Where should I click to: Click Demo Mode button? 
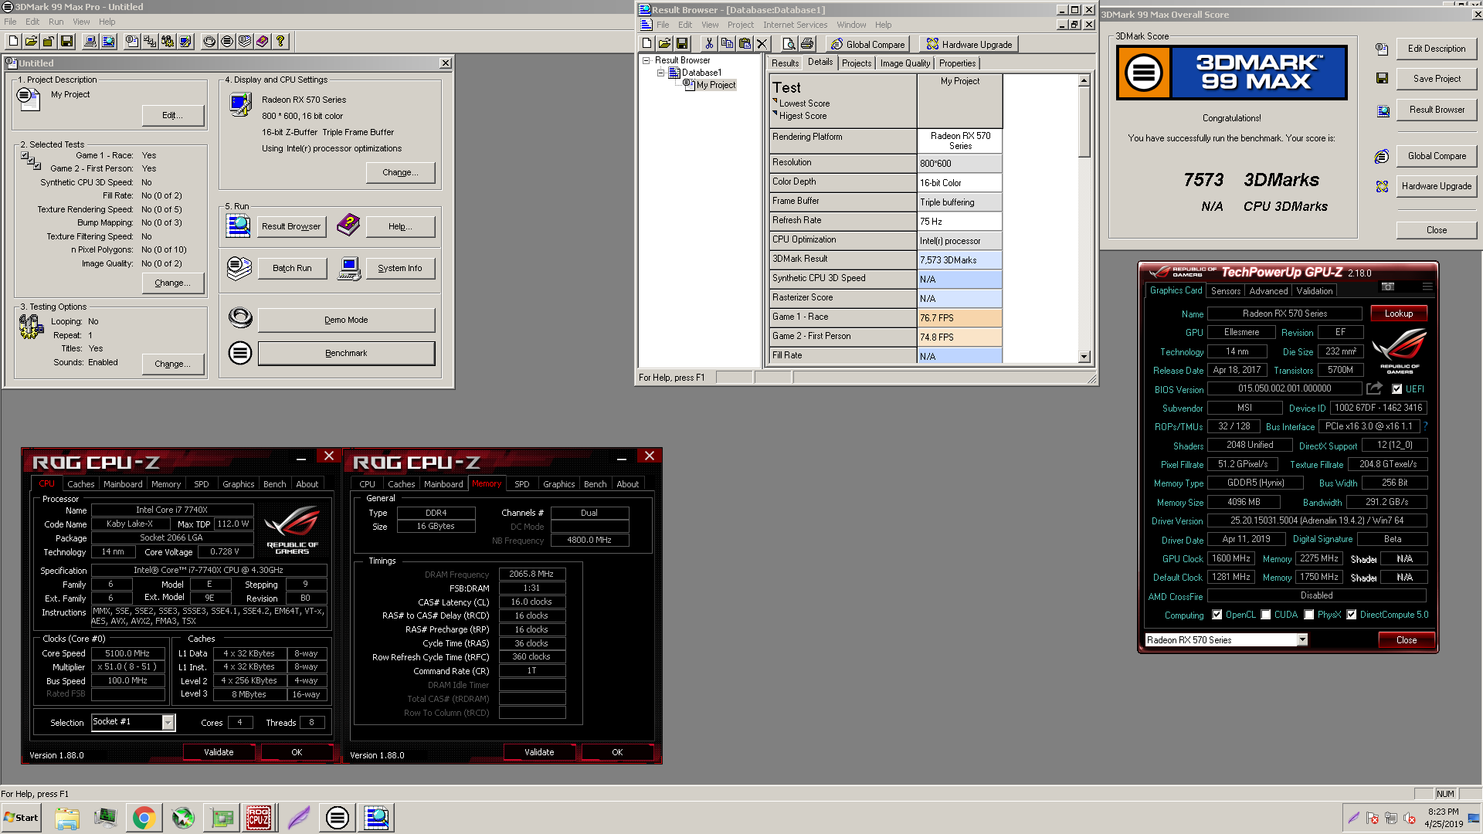click(346, 320)
